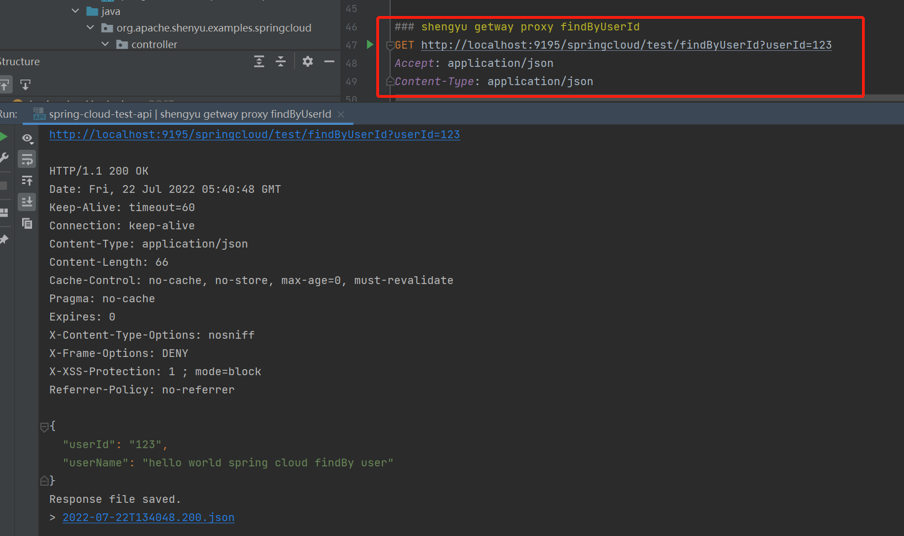904x536 pixels.
Task: Click scroll to top icon in Run console
Action: point(27,181)
